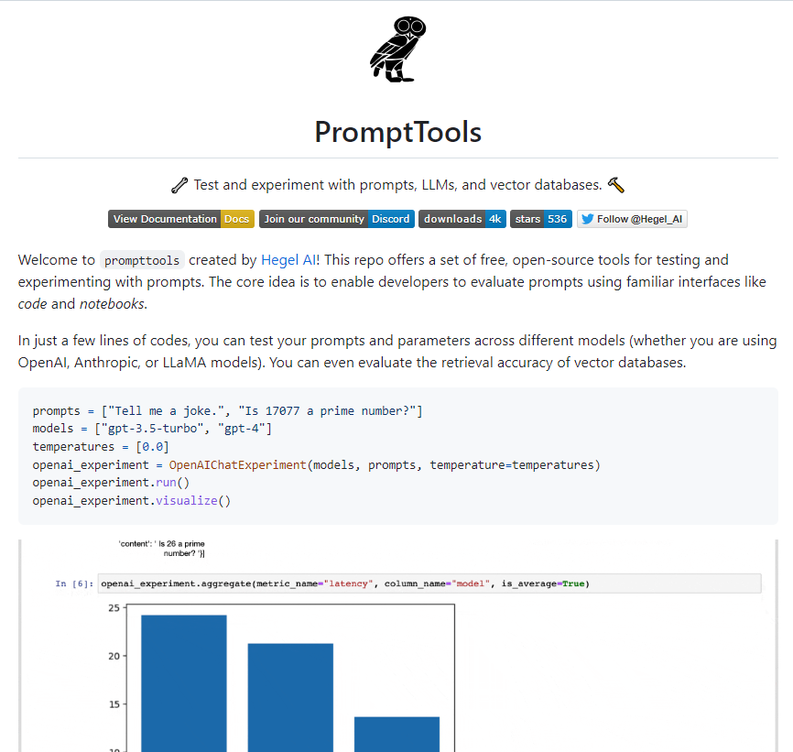Click the In [6] cell prompt
Viewport: 793px width, 752px height.
pos(73,583)
